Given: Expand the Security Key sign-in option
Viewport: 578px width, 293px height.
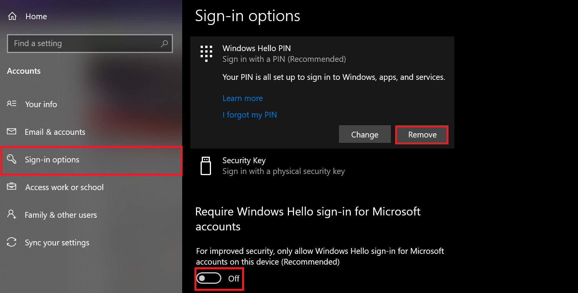Looking at the screenshot, I should click(x=322, y=166).
